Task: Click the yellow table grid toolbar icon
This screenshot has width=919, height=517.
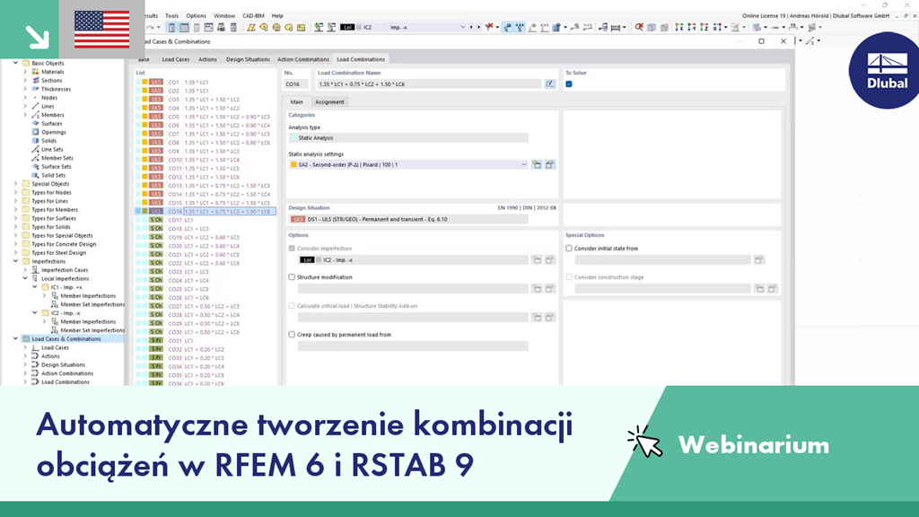Action: [302, 28]
